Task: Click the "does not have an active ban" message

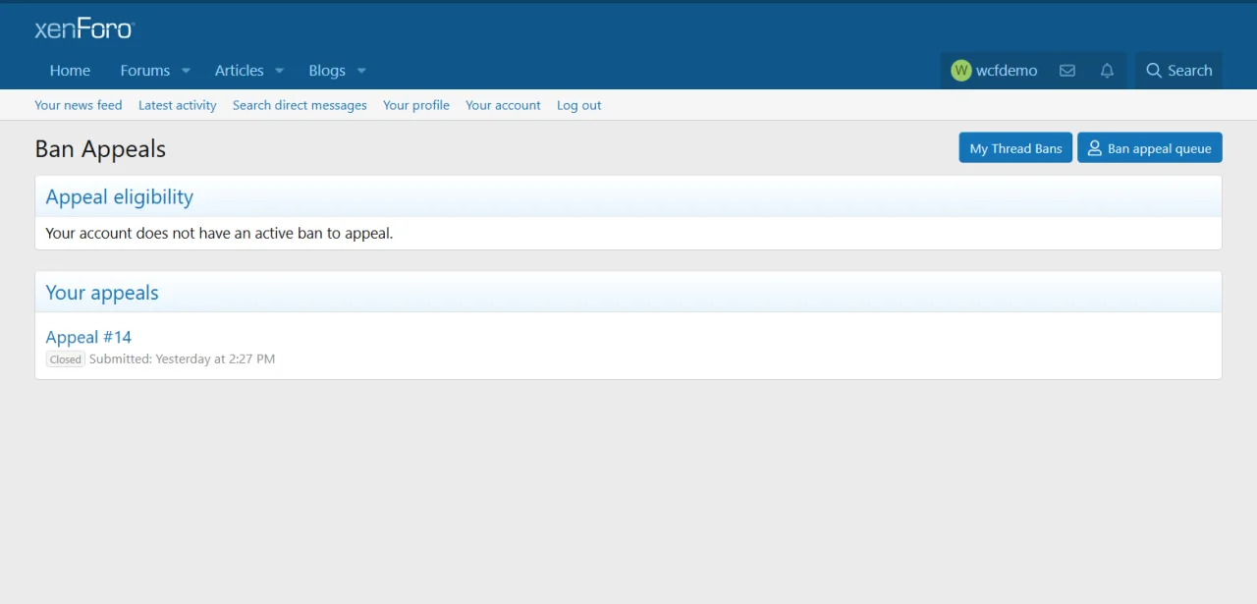Action: 220,234
